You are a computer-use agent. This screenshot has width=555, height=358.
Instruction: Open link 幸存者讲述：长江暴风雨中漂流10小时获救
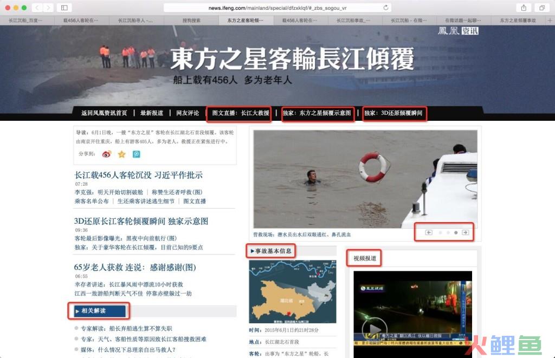tap(129, 284)
